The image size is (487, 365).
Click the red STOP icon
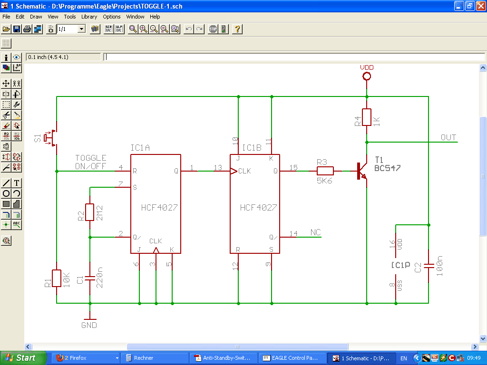213,29
